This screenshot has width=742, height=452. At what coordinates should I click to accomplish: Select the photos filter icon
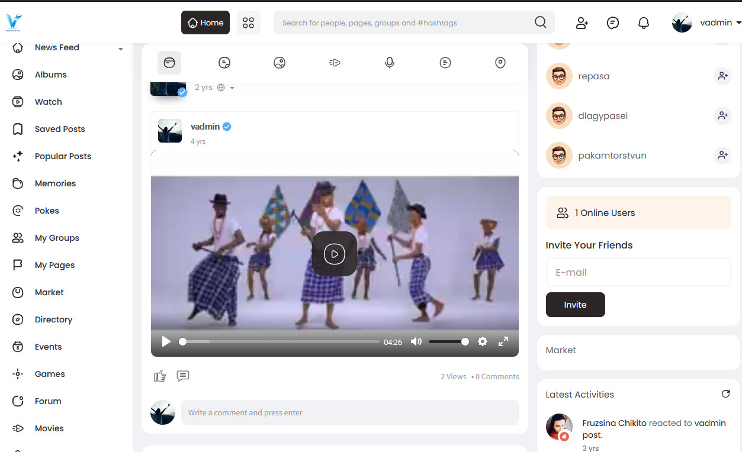pos(280,63)
